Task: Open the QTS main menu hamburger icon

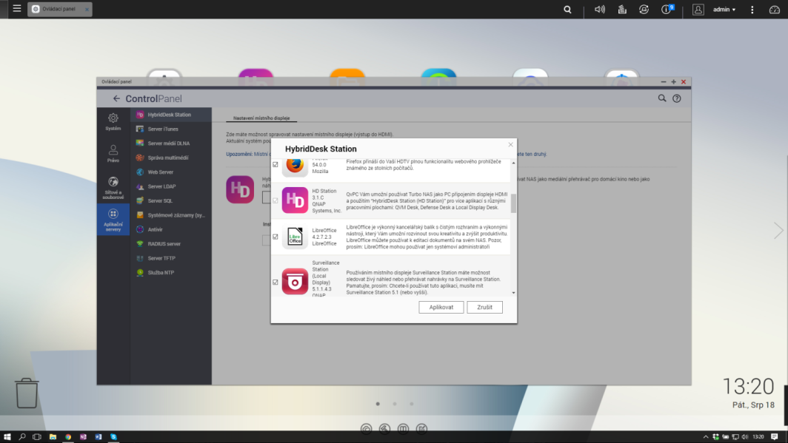Action: [x=17, y=9]
